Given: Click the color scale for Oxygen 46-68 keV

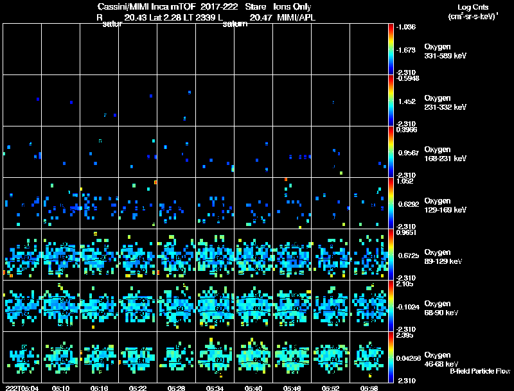Looking at the screenshot, I should [391, 357].
